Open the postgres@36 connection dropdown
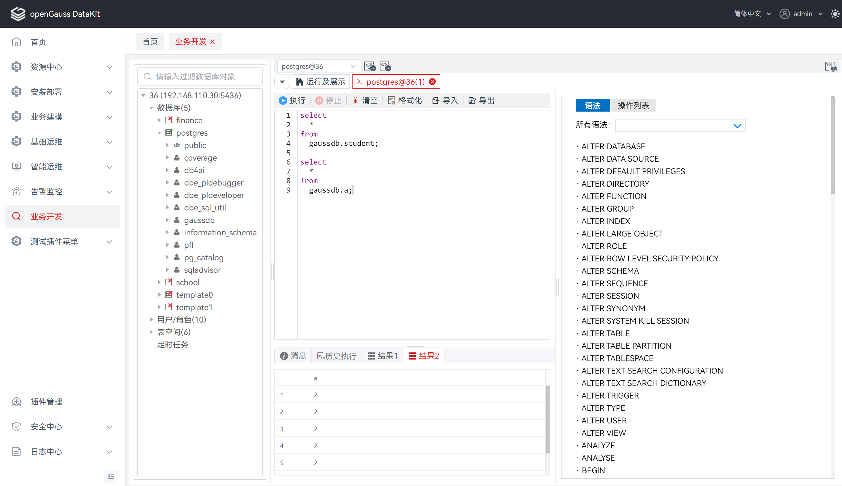This screenshot has width=842, height=486. [x=319, y=67]
